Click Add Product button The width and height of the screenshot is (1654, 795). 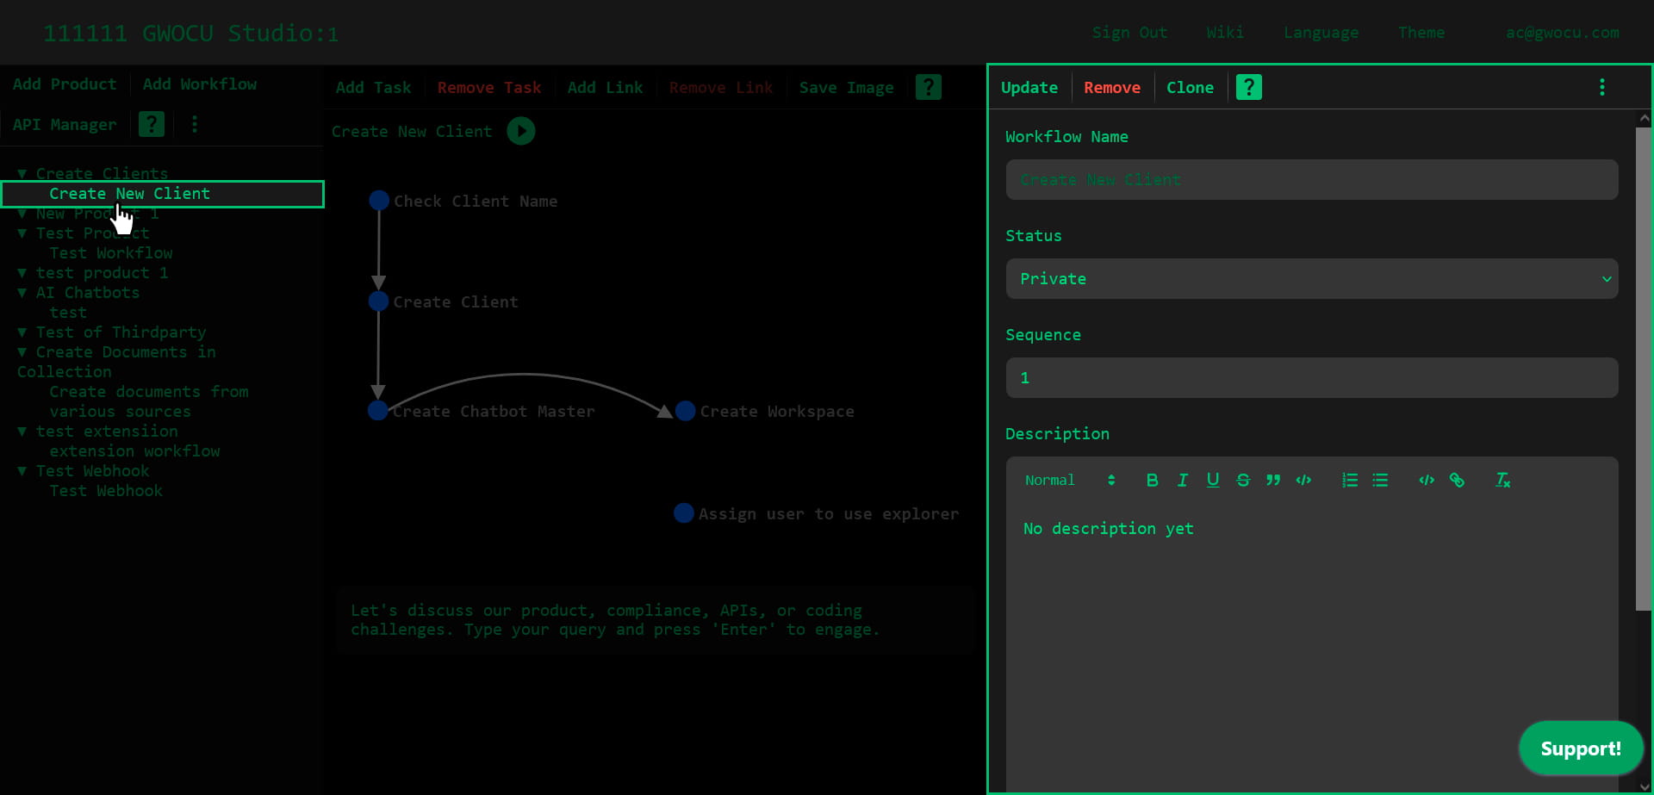tap(65, 84)
